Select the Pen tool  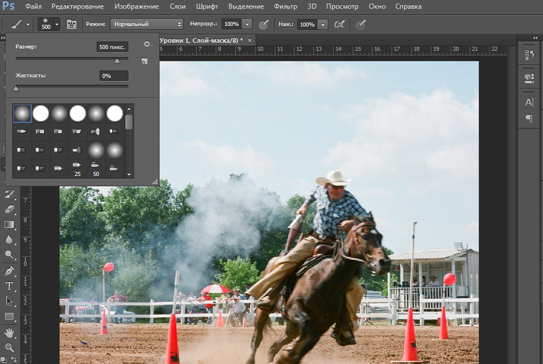(9, 271)
